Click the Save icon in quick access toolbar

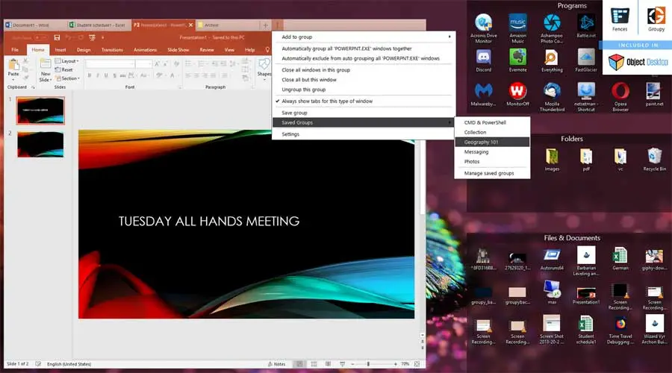[57, 38]
